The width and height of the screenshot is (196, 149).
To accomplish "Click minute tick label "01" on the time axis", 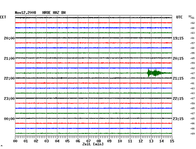I will (26, 141).
